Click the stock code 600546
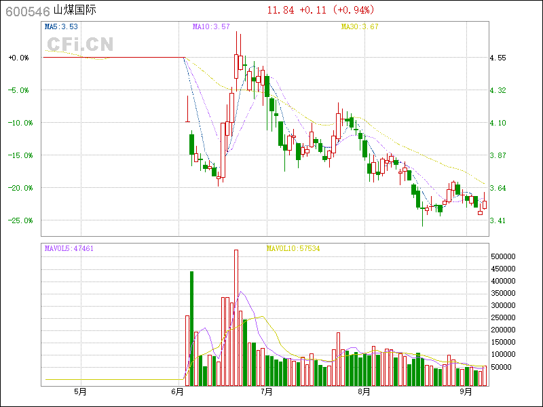The height and width of the screenshot is (407, 543). 26,11
